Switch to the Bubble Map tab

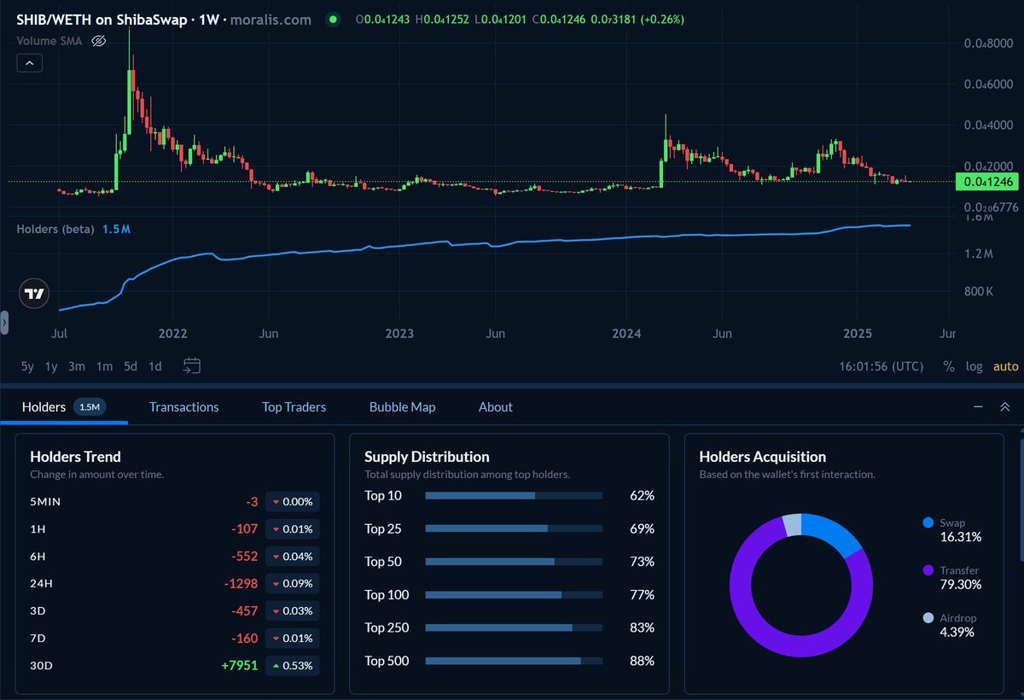pyautogui.click(x=402, y=407)
